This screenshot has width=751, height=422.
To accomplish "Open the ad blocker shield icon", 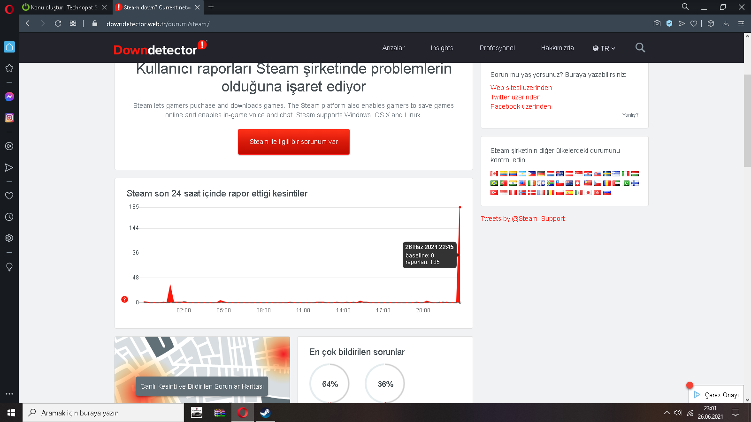I will 669,23.
